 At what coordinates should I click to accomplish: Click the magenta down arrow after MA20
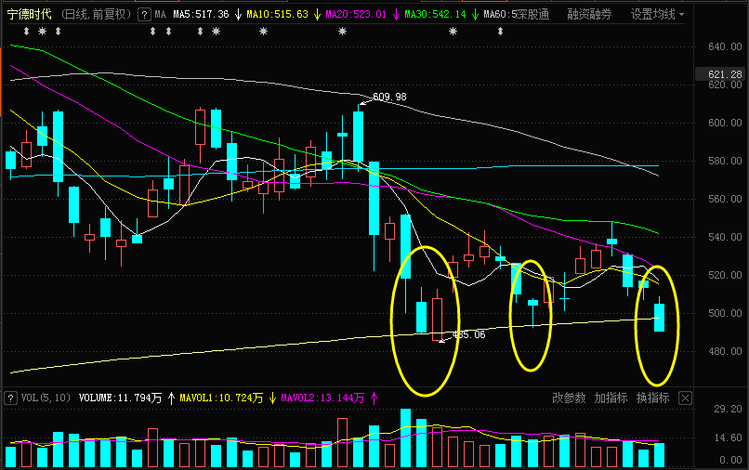click(396, 15)
